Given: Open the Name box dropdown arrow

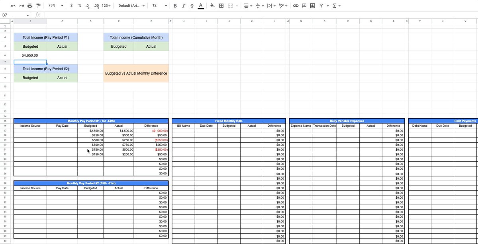Looking at the screenshot, I should pos(28,15).
